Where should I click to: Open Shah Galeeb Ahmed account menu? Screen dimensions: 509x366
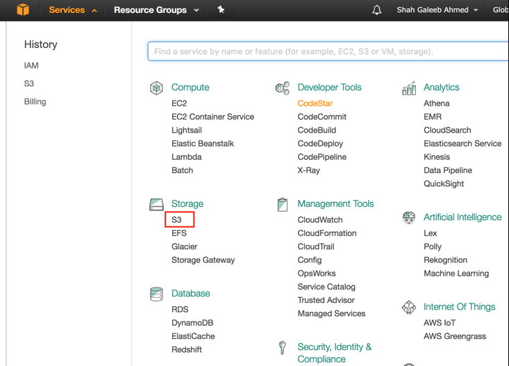click(x=437, y=10)
